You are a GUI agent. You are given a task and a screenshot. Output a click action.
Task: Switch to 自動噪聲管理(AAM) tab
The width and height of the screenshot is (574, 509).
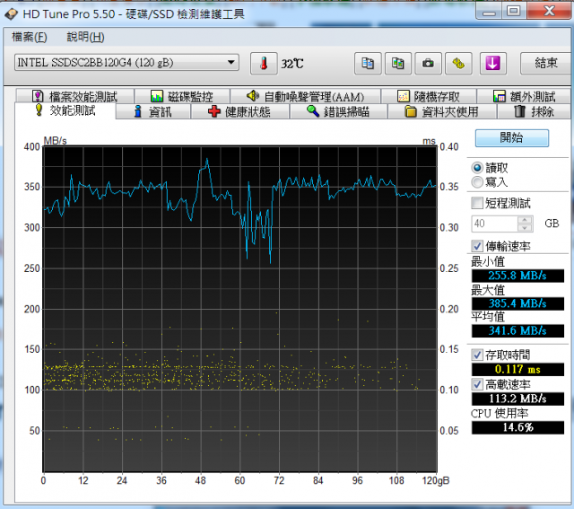coord(305,96)
